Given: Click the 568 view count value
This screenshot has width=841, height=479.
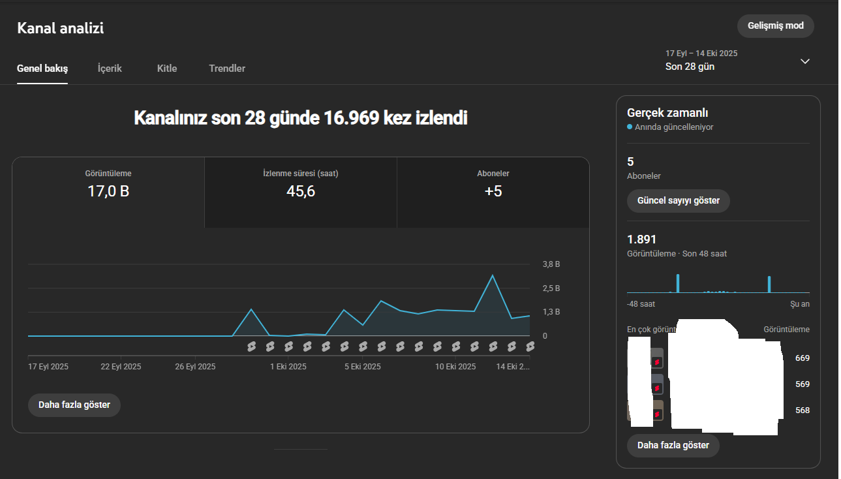Looking at the screenshot, I should (803, 410).
